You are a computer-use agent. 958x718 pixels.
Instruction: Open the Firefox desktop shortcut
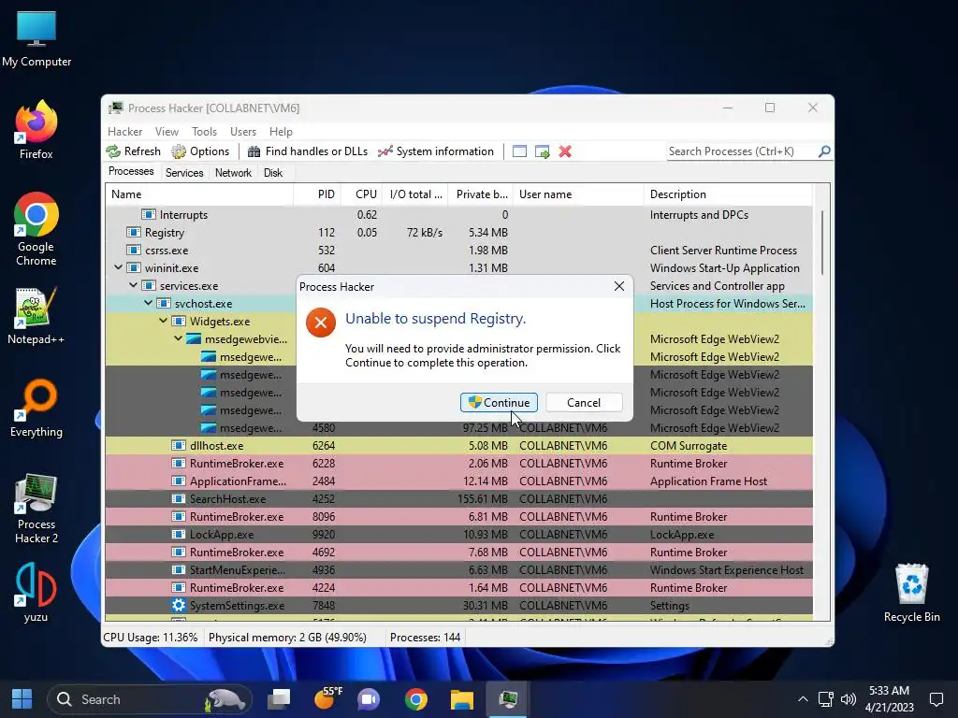pos(36,130)
